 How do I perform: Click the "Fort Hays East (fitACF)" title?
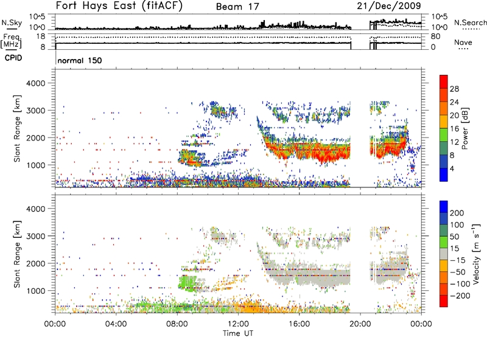pos(119,6)
